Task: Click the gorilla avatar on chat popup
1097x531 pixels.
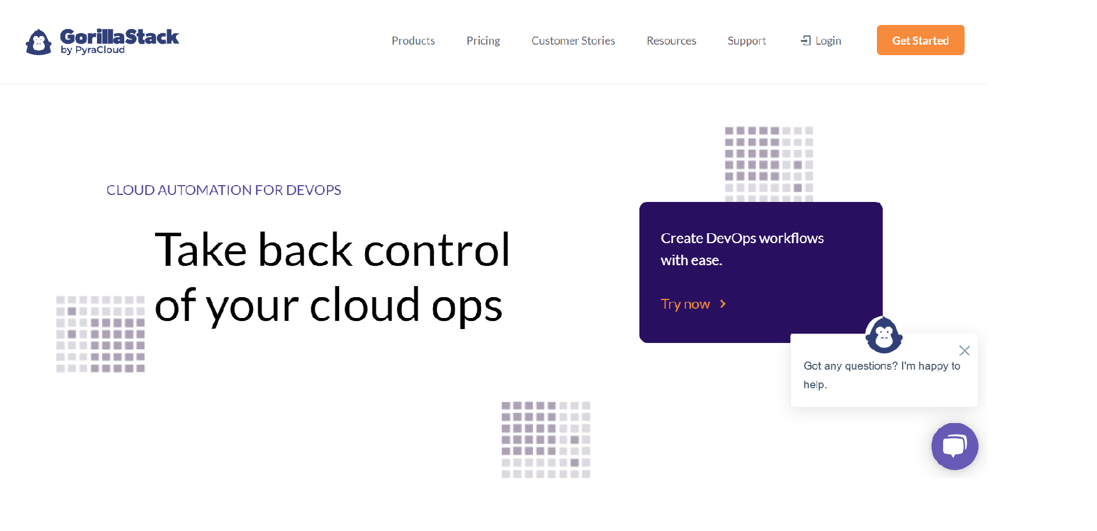Action: coord(883,335)
